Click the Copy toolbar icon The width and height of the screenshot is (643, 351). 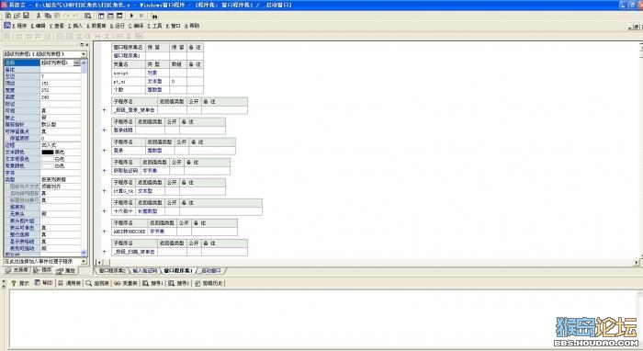[x=48, y=16]
